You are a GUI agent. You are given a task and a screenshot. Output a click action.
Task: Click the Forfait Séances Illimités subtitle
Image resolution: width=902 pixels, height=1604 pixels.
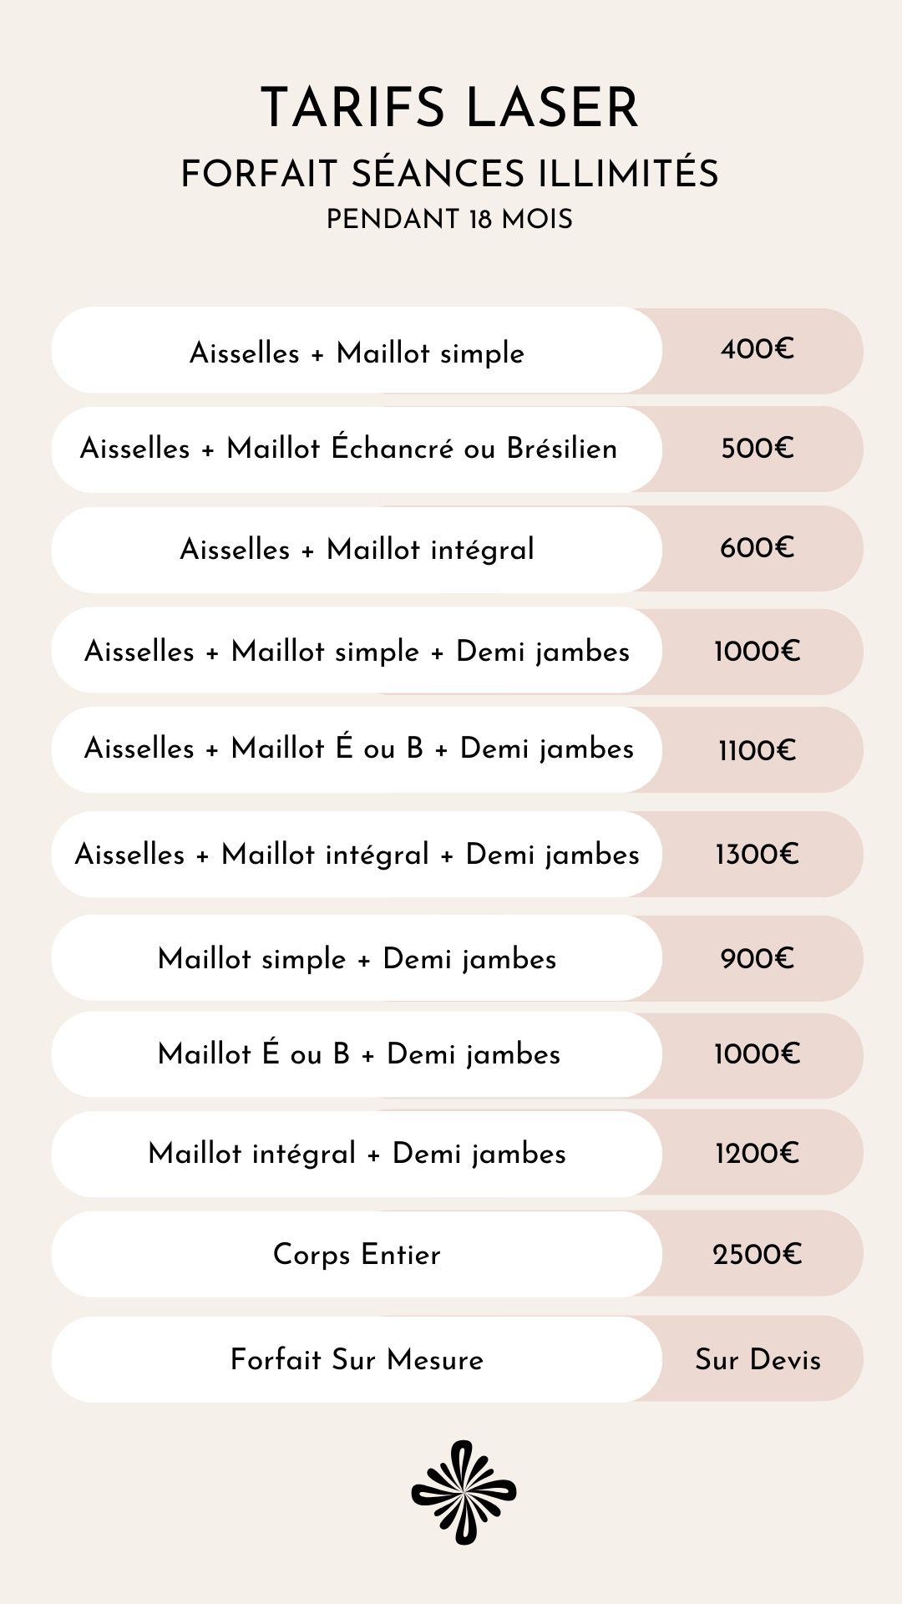pyautogui.click(x=449, y=174)
